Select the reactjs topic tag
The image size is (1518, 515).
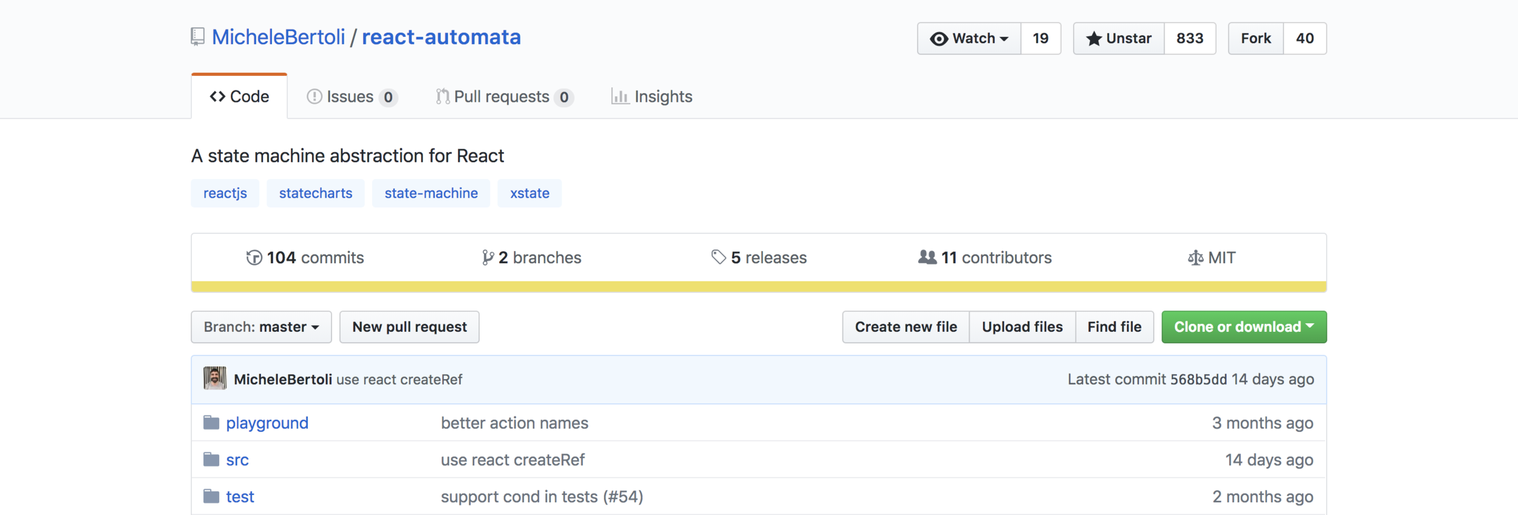pos(225,193)
